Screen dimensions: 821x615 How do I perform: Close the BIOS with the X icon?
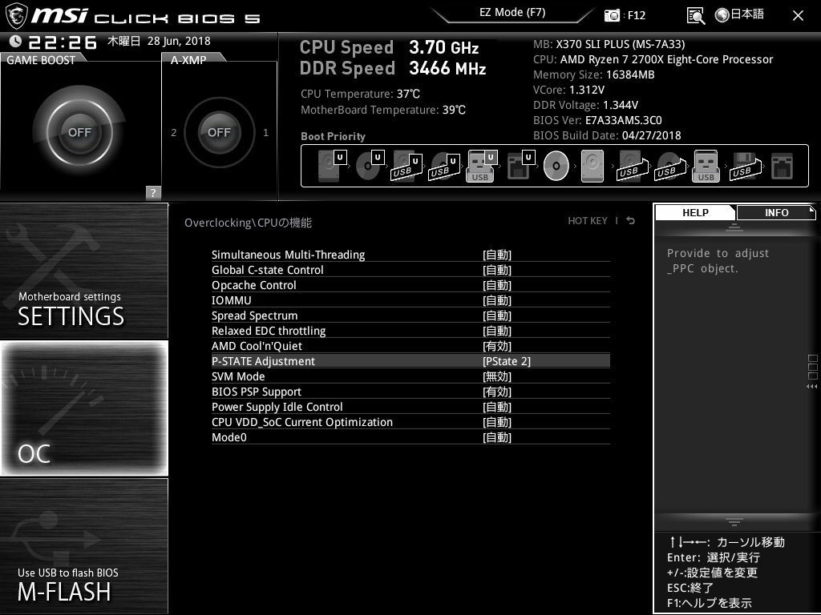pyautogui.click(x=798, y=15)
